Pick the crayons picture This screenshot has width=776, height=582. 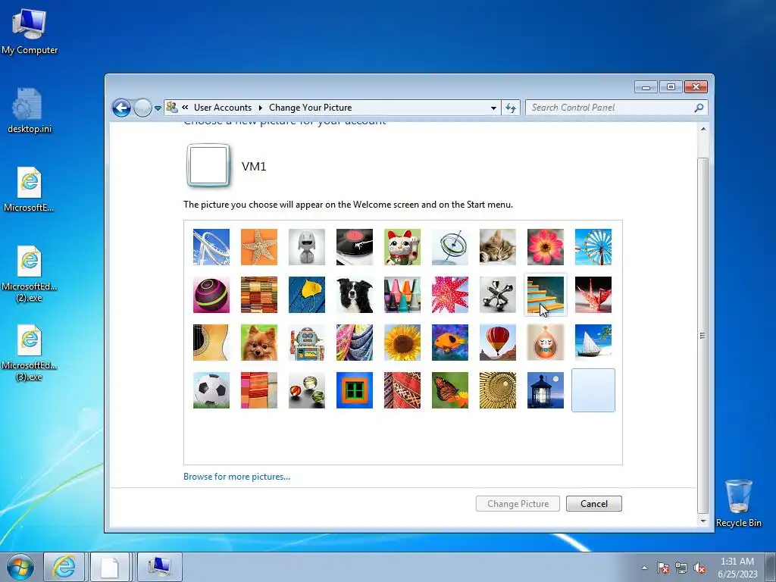402,295
